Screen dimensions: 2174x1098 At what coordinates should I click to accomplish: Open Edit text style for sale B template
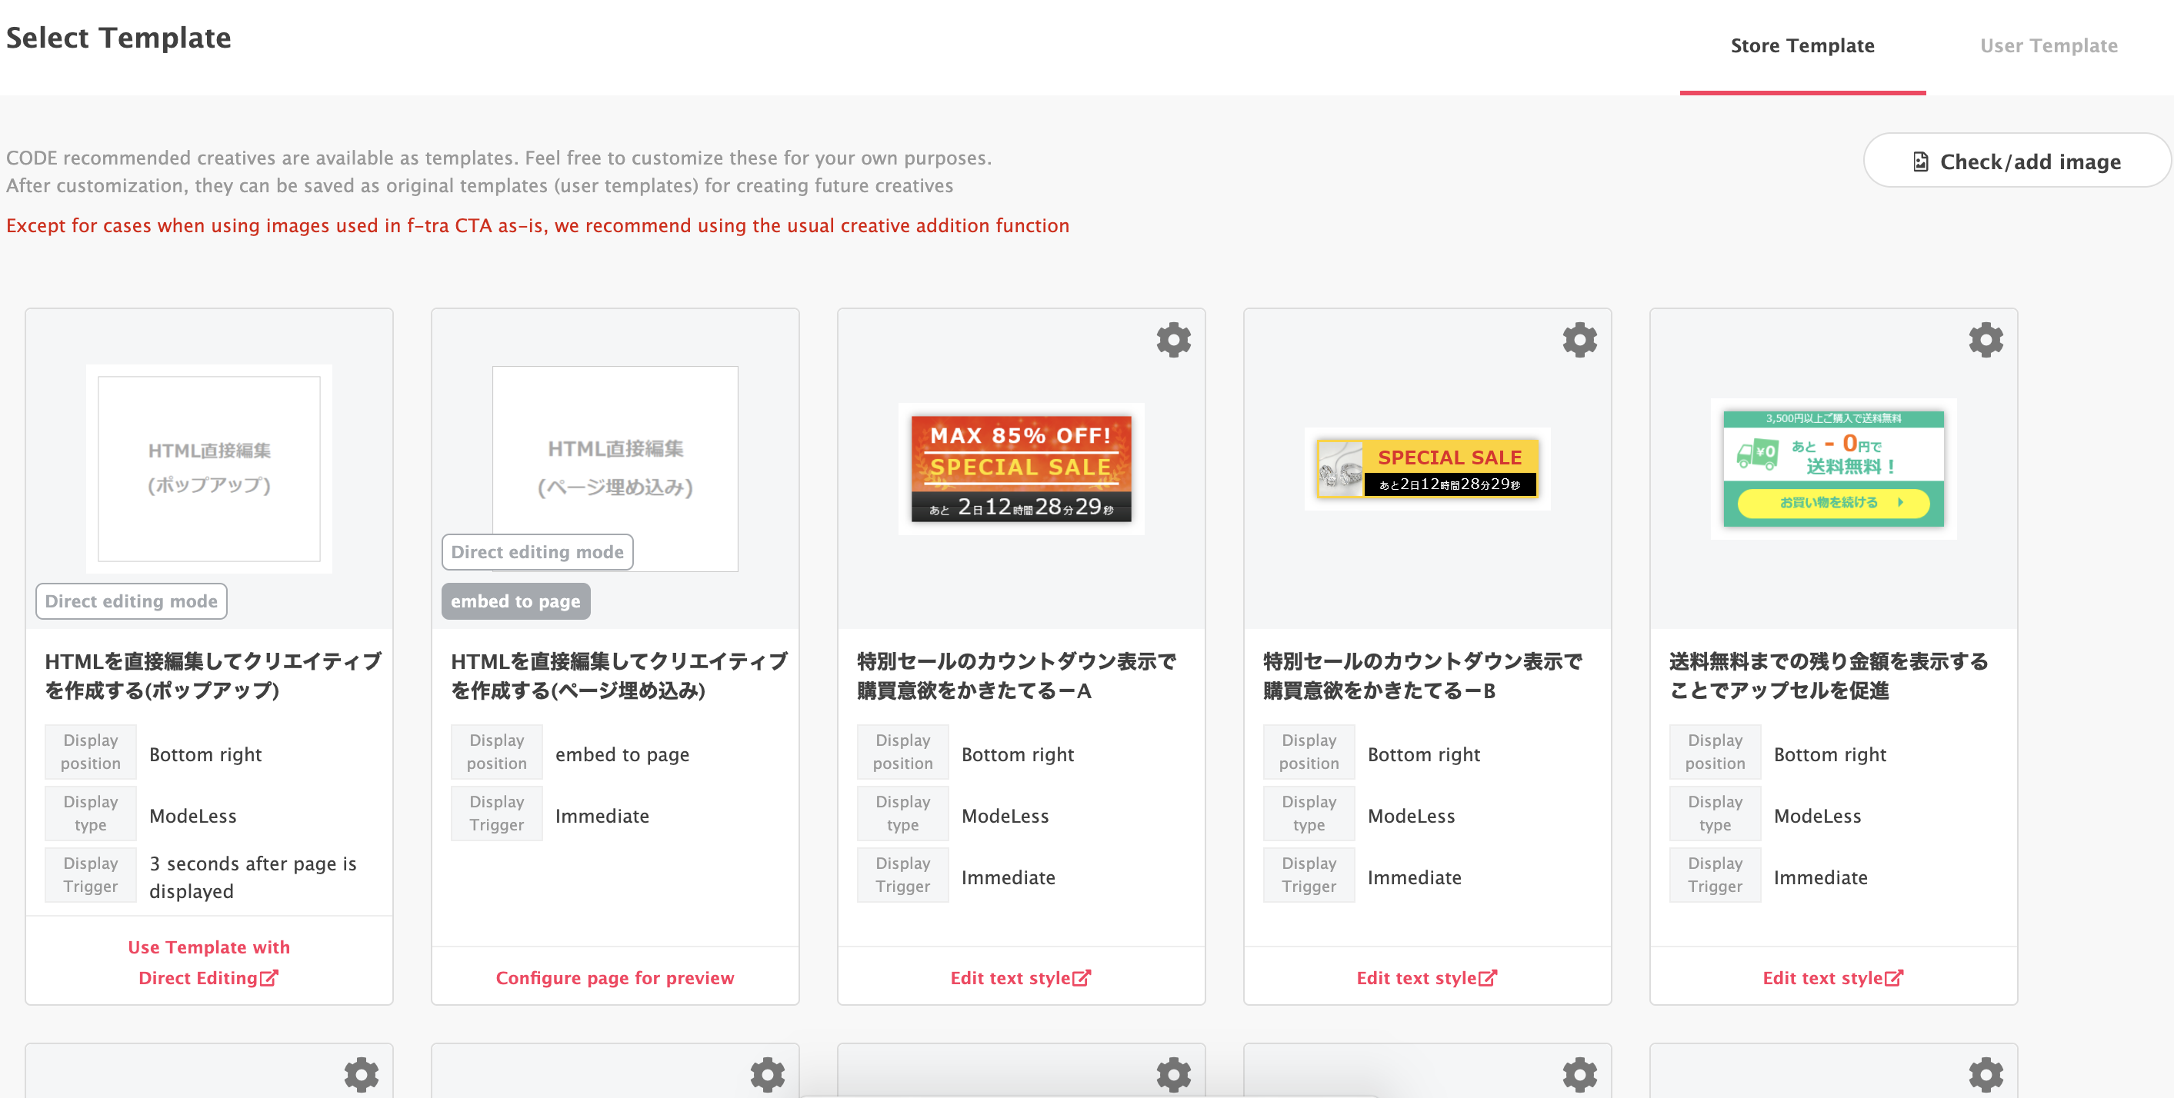1426,977
